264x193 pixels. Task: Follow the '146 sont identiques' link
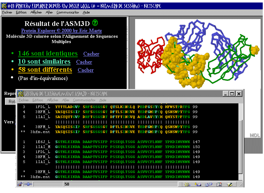[48, 53]
